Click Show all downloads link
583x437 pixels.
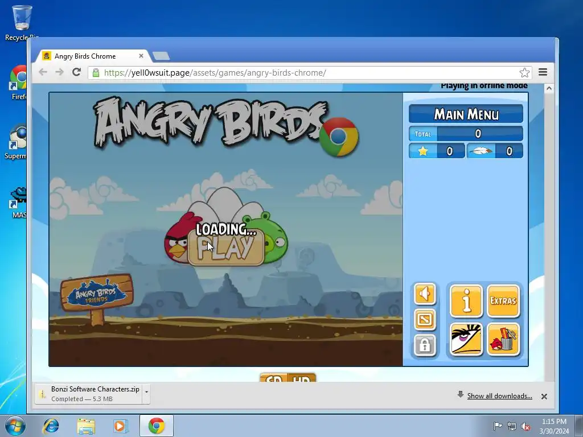point(499,396)
